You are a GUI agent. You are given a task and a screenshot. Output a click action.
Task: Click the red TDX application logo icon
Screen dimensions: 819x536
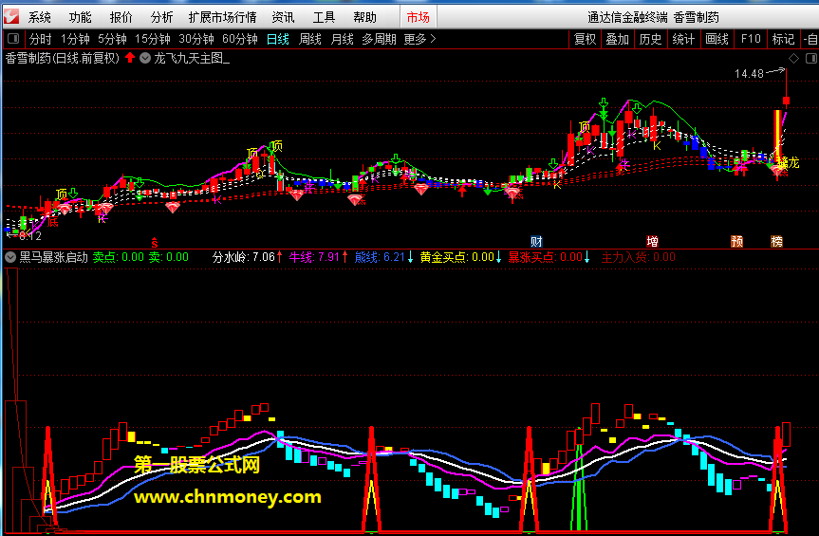[x=11, y=17]
